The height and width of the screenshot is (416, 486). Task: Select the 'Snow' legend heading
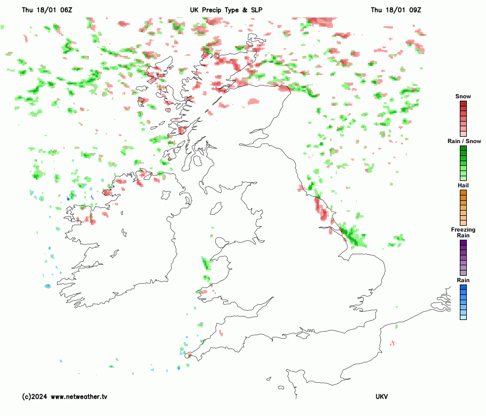[x=463, y=97]
